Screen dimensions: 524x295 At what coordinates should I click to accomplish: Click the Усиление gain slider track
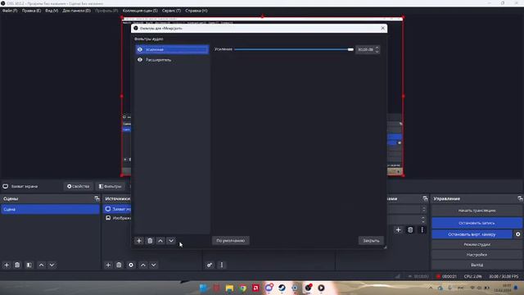[293, 49]
